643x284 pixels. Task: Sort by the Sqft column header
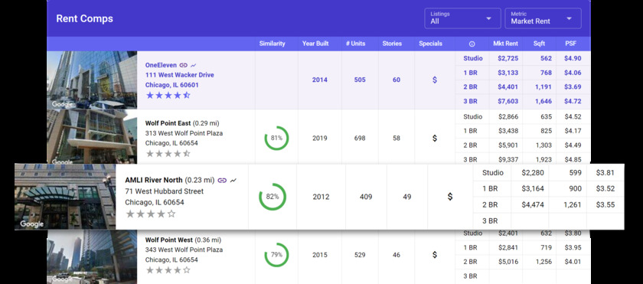pyautogui.click(x=539, y=44)
